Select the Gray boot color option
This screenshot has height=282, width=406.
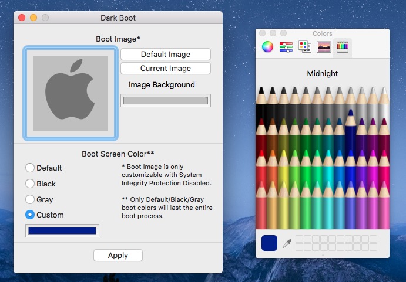coord(30,200)
